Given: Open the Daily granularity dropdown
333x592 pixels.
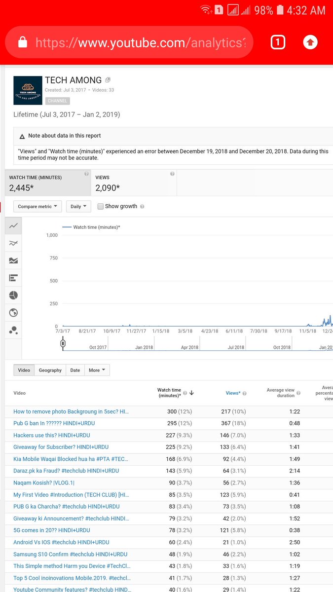Looking at the screenshot, I should point(78,206).
